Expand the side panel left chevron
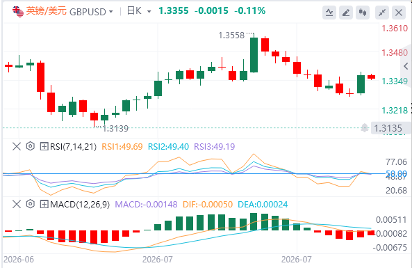This screenshot has height=268, width=412. pos(406,66)
